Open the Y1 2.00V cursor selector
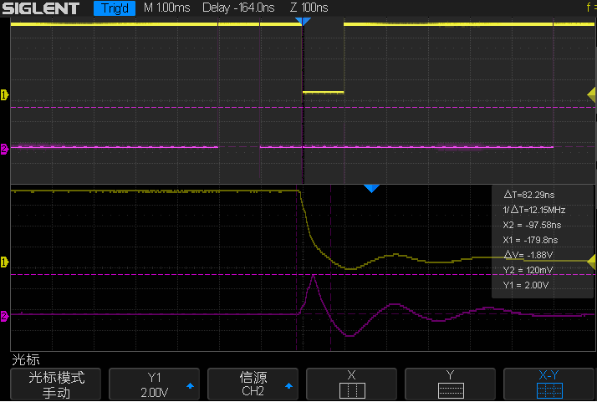Viewport: 597px width, 402px height. click(x=154, y=384)
